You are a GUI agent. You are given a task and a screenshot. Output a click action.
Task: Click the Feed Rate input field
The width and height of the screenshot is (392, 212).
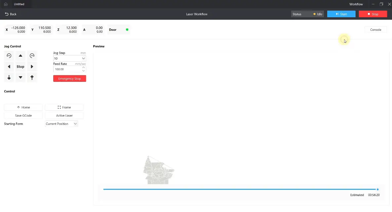[67, 69]
